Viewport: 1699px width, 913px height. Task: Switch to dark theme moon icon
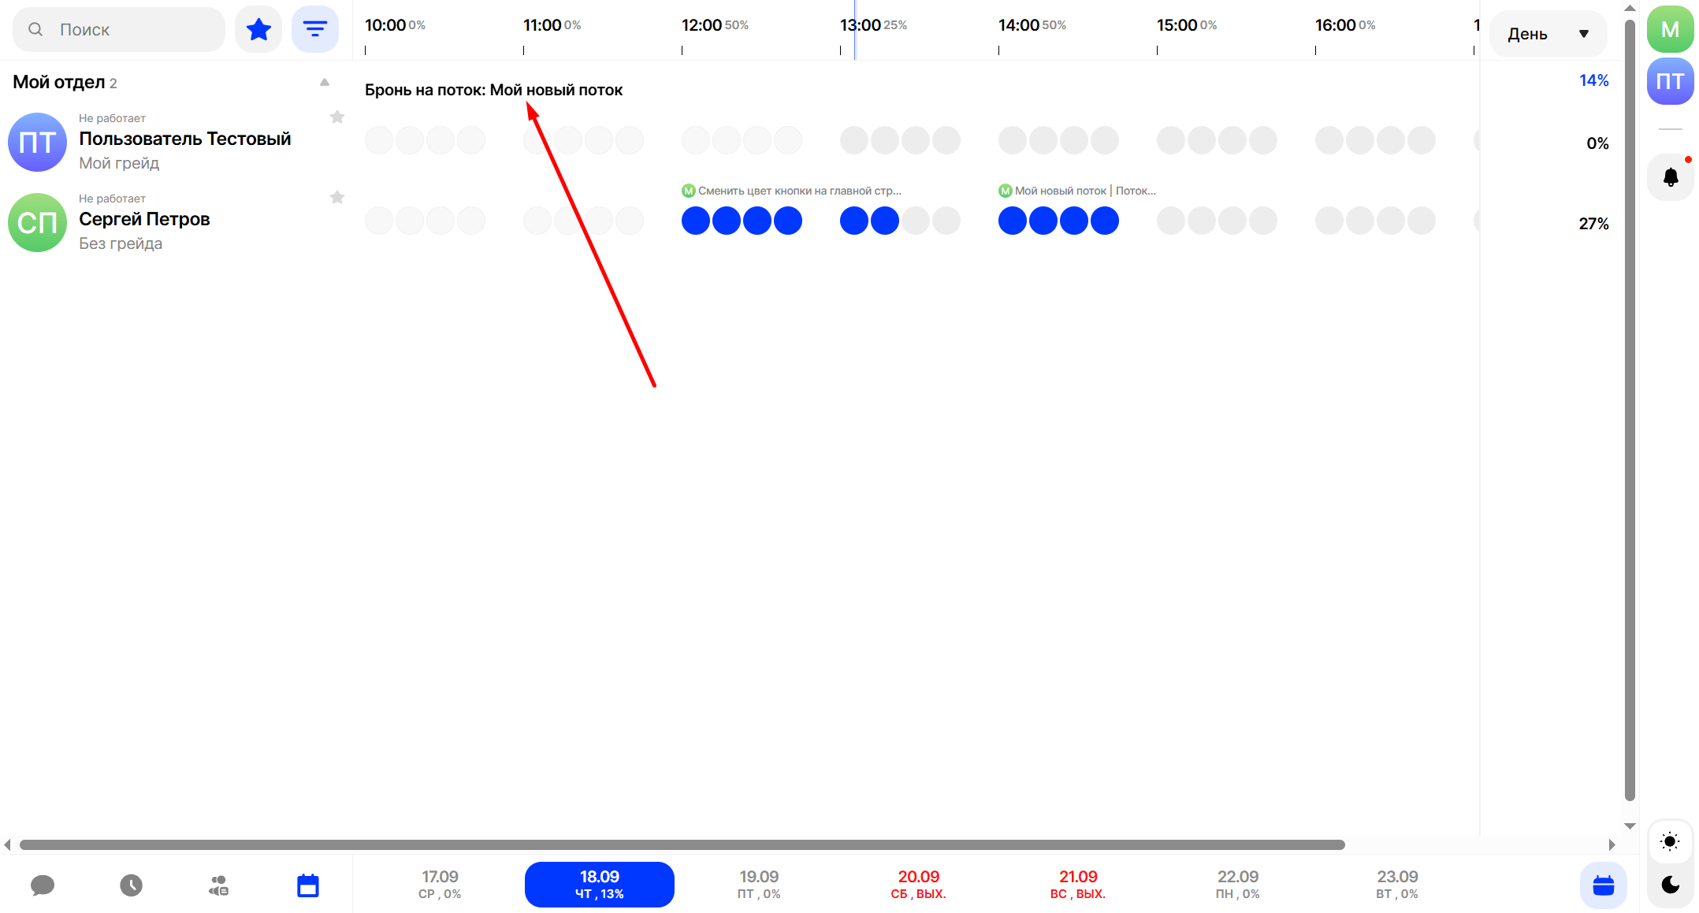pyautogui.click(x=1669, y=885)
